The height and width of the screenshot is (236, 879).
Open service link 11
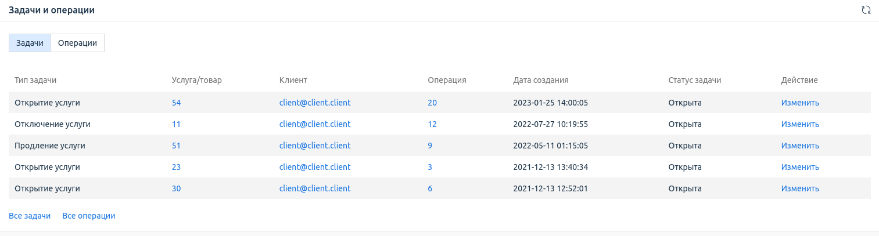[x=176, y=124]
